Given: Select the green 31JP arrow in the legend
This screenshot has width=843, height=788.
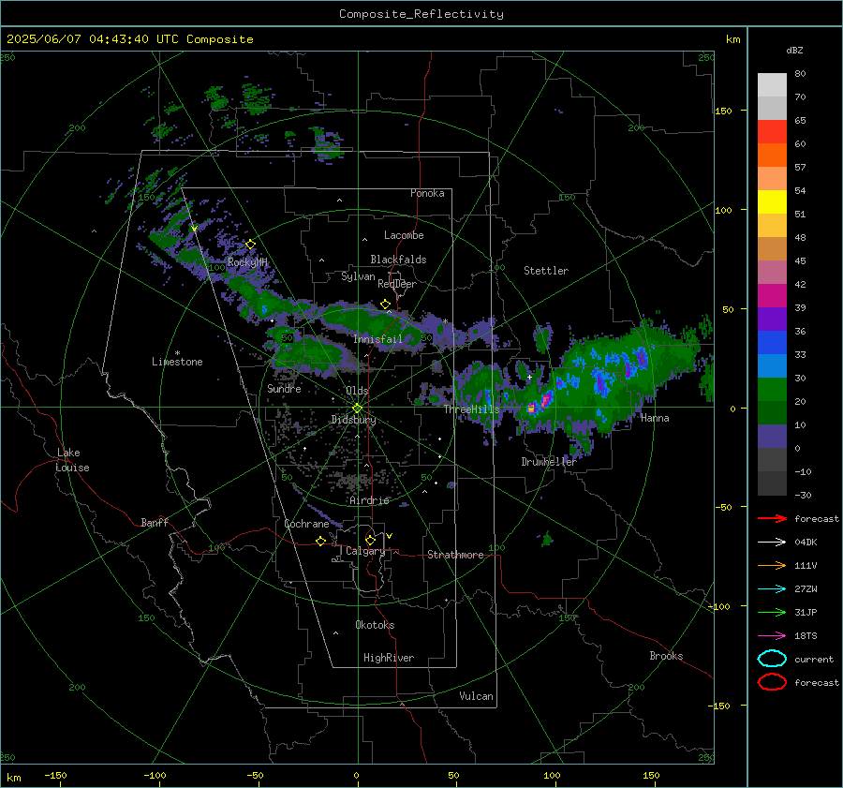Looking at the screenshot, I should tap(772, 612).
